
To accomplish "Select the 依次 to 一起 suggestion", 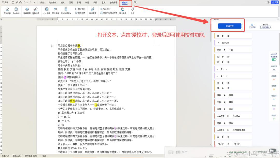I will point(233,50).
